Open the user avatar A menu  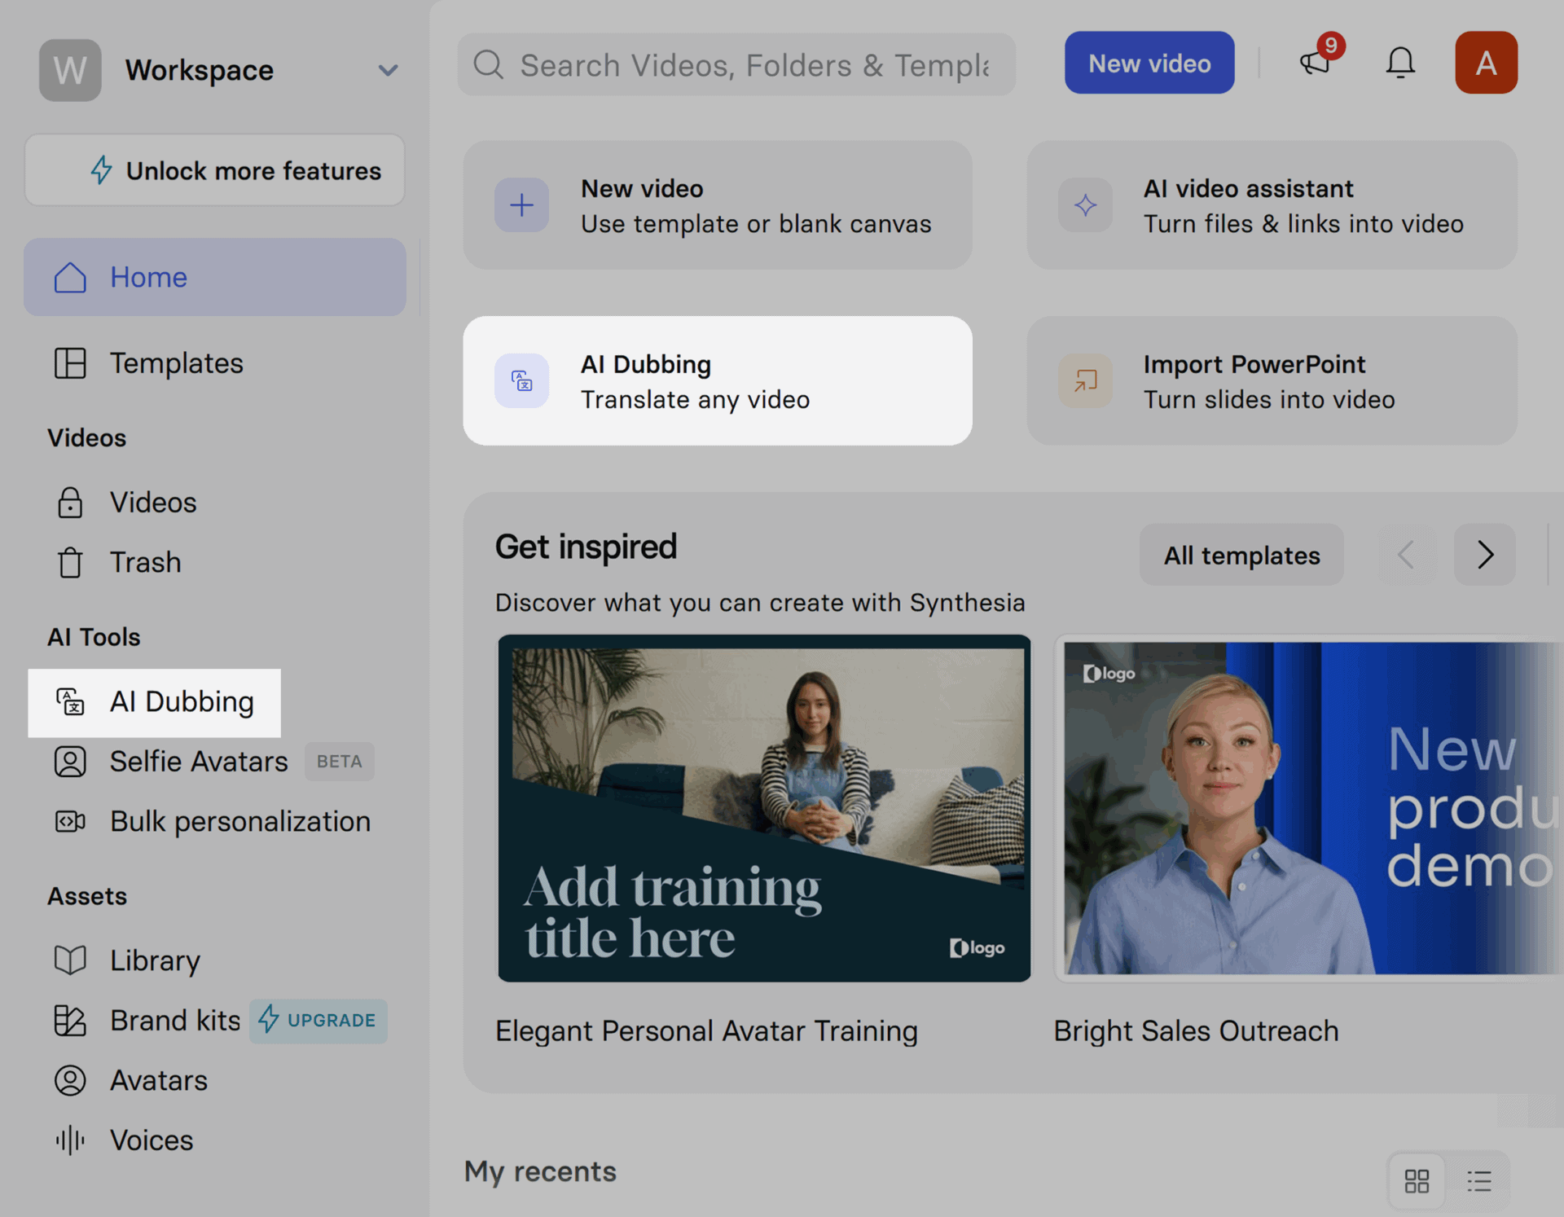pos(1486,63)
